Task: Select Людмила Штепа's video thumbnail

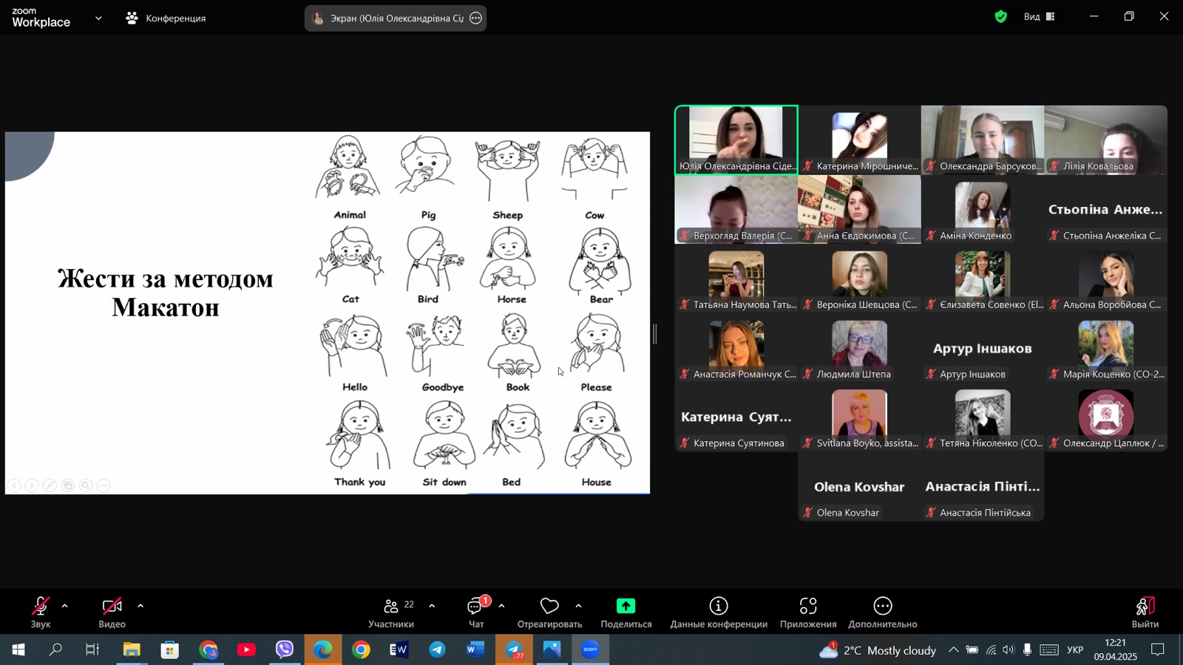Action: tap(859, 349)
